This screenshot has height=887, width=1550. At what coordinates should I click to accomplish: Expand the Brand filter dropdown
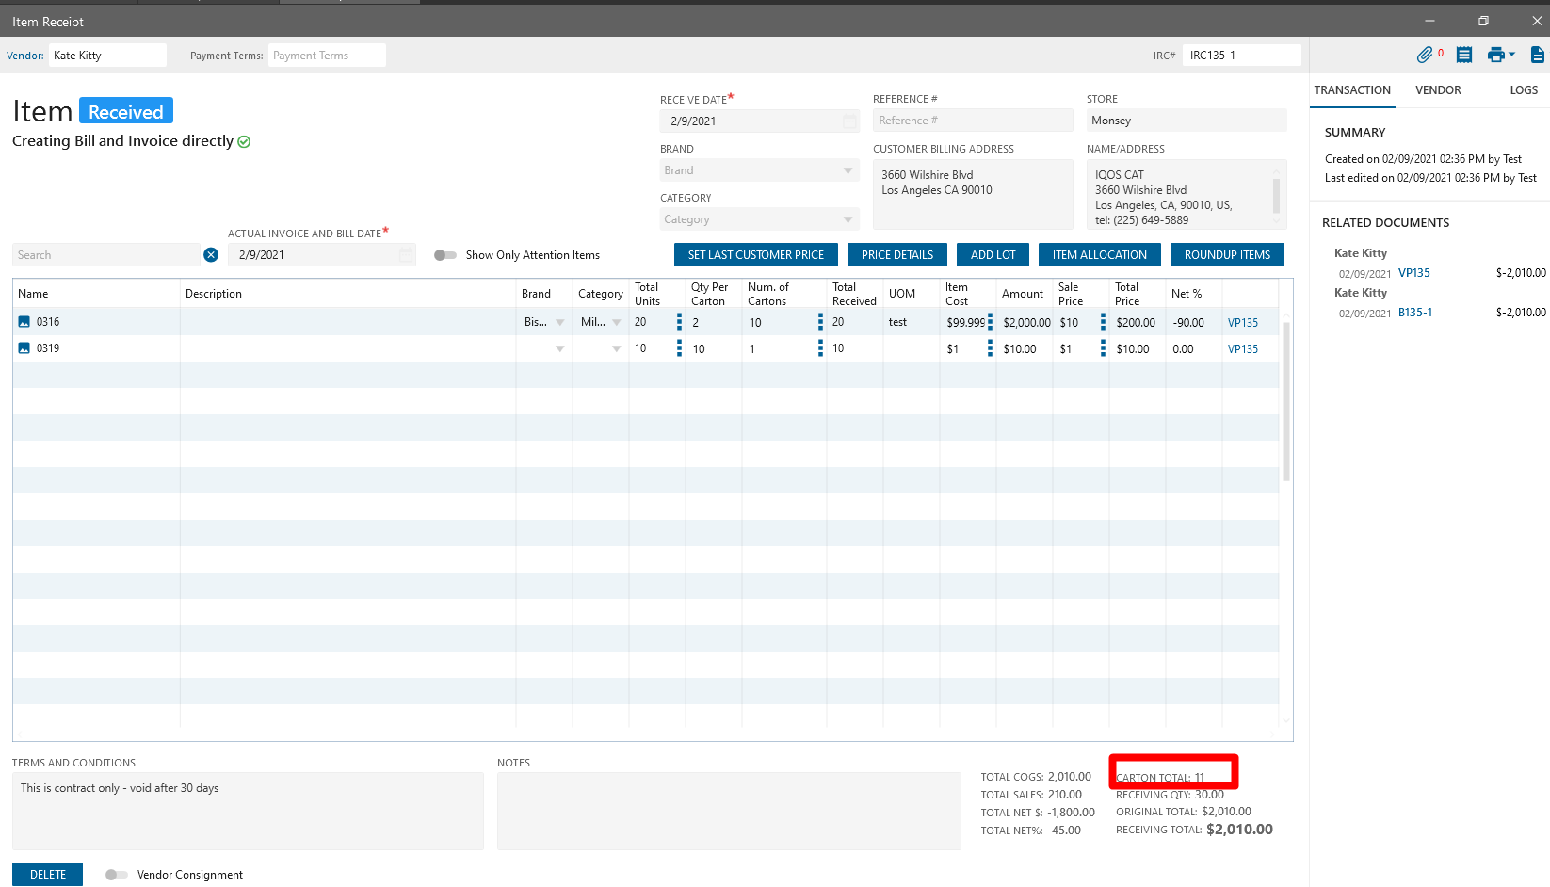pos(848,170)
